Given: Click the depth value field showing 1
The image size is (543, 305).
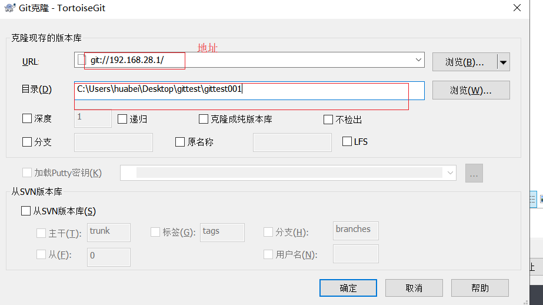Looking at the screenshot, I should click(x=93, y=118).
